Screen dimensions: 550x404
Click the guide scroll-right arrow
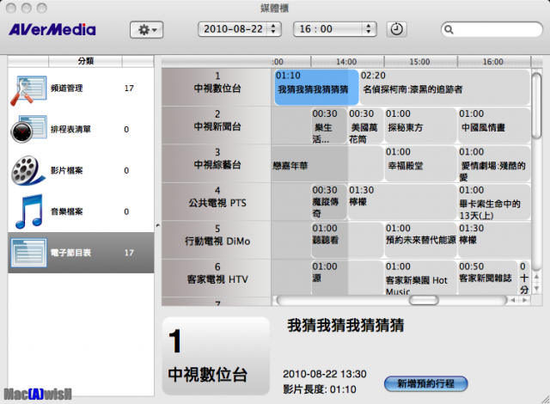tap(525, 300)
